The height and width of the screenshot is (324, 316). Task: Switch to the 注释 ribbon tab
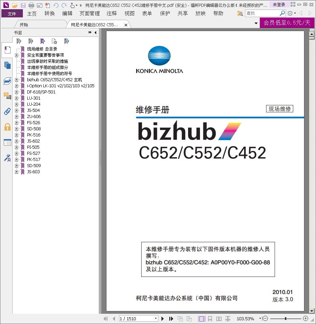(x=112, y=14)
